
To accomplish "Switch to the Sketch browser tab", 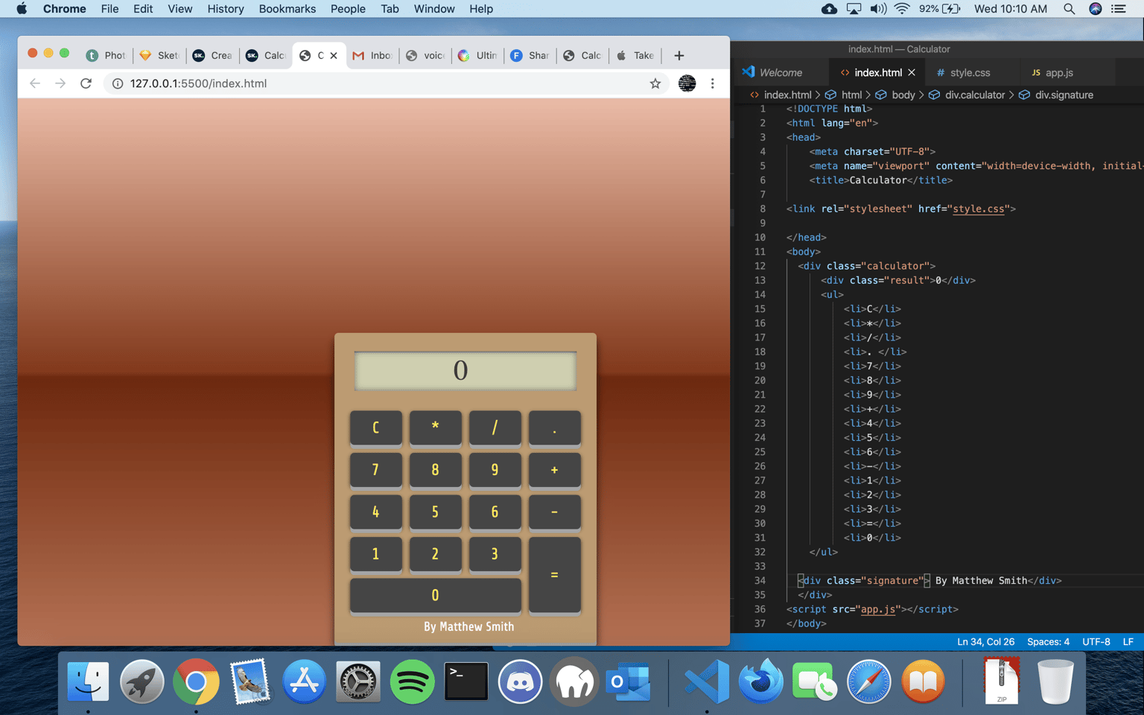I will click(x=159, y=56).
